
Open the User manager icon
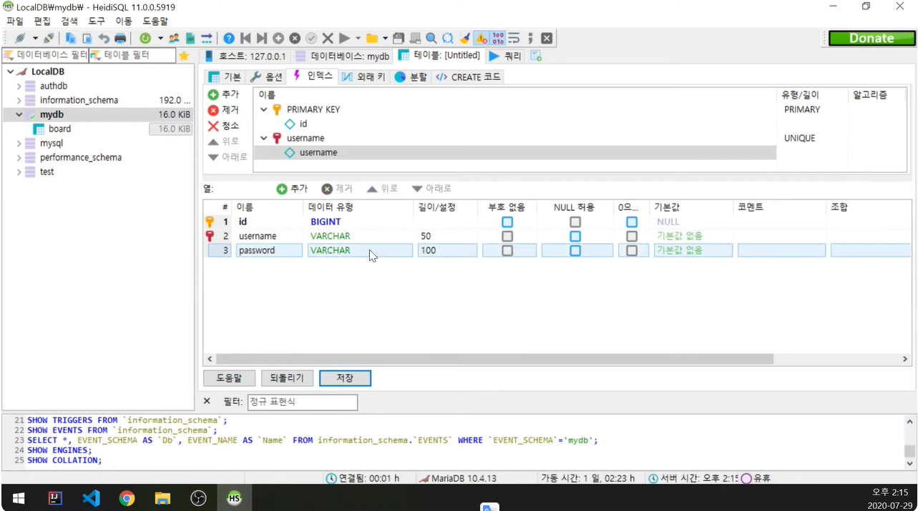[x=174, y=38]
